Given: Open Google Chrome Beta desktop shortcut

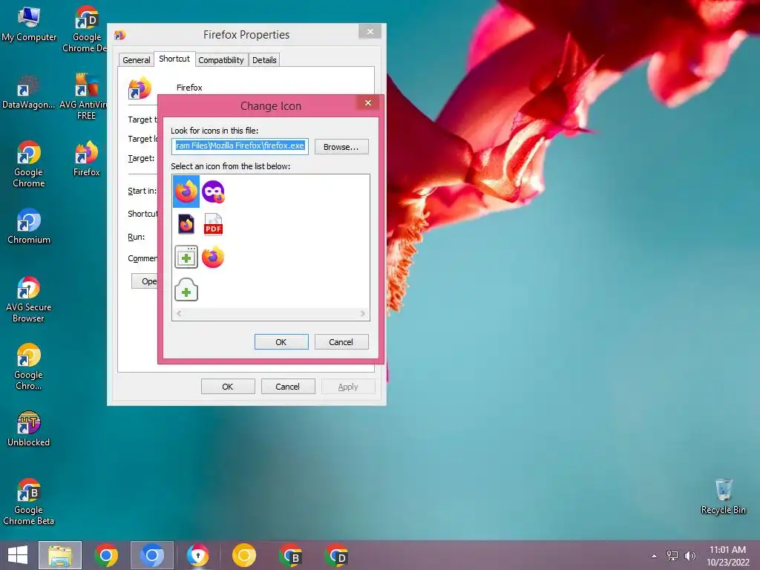Looking at the screenshot, I should (29, 502).
